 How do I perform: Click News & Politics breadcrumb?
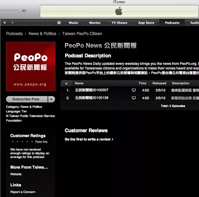pos(42,34)
